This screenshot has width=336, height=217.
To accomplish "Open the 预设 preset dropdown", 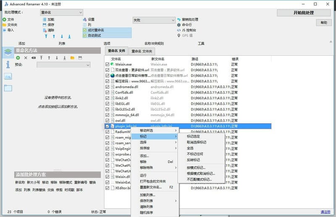I will (x=63, y=65).
